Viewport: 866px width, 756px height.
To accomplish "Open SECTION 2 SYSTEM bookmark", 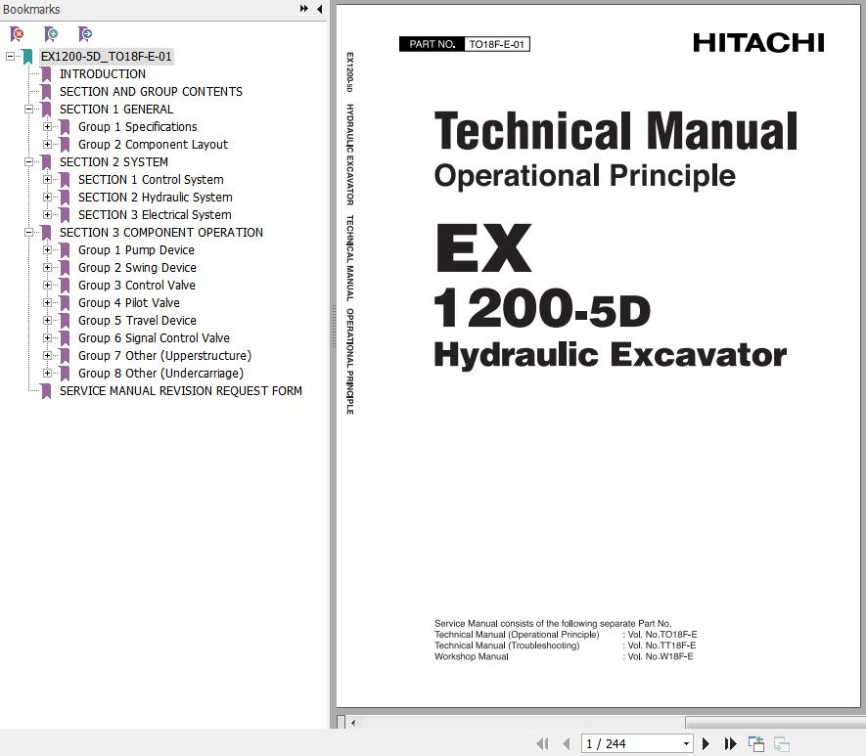I will 114,162.
